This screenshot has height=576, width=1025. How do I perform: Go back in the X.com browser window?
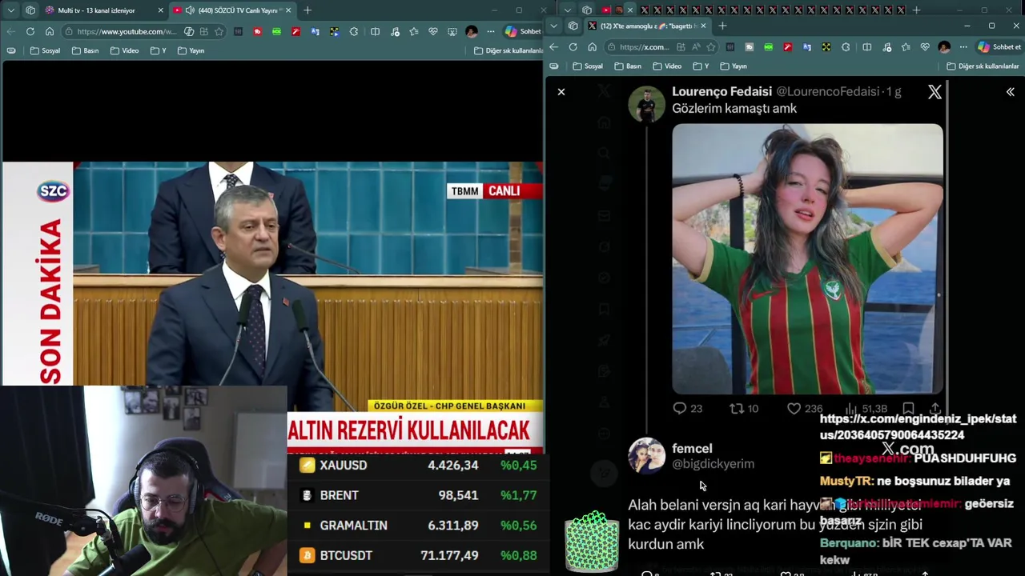tap(553, 47)
